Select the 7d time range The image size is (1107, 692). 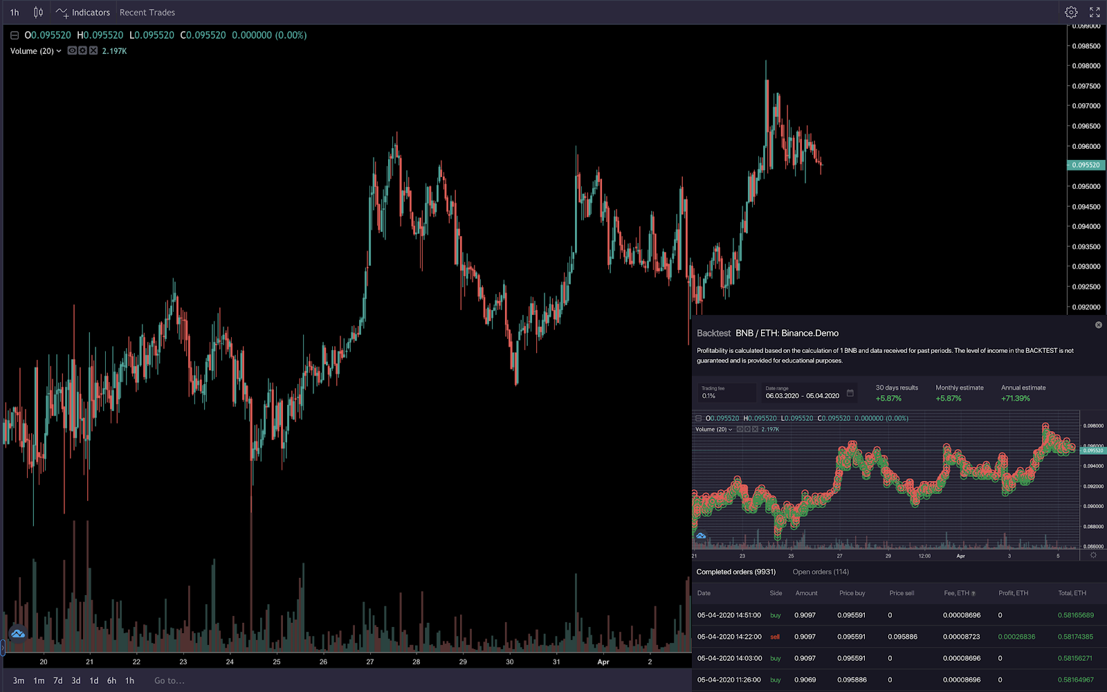[x=58, y=681]
